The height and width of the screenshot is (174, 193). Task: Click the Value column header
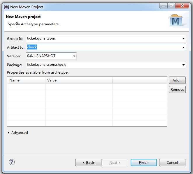(79, 80)
